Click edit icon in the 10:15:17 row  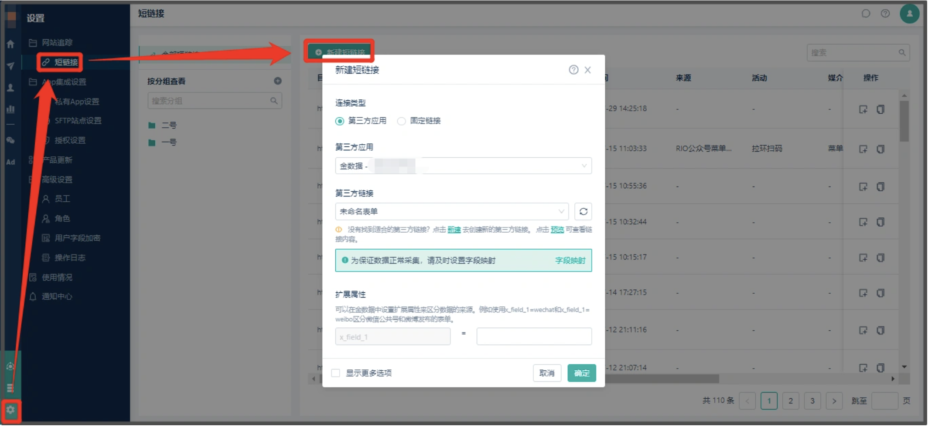(863, 258)
